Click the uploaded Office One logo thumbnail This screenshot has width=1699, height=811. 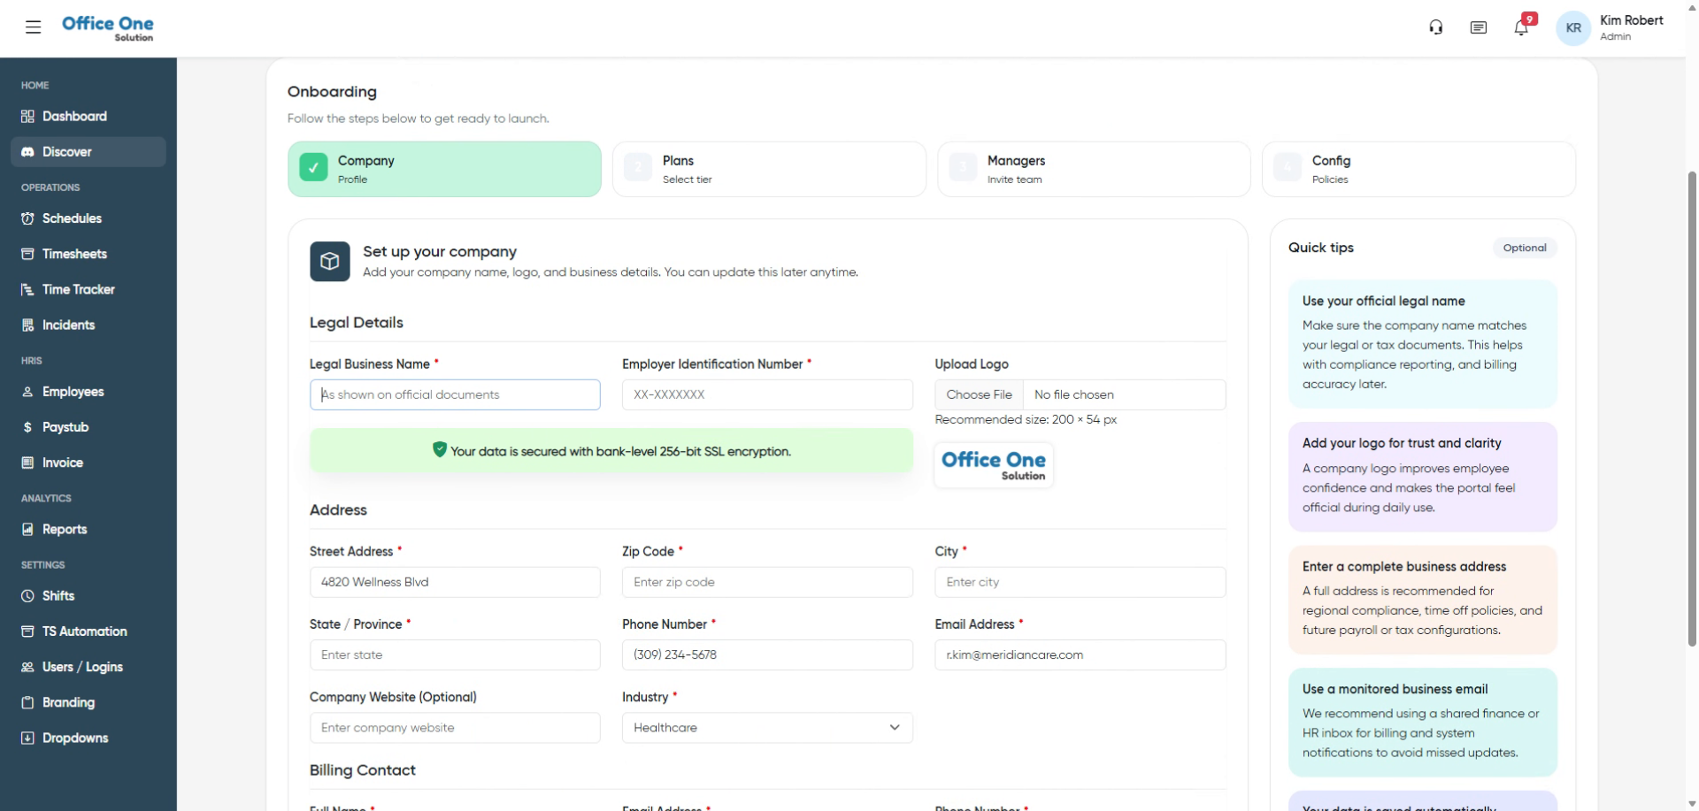(x=993, y=465)
